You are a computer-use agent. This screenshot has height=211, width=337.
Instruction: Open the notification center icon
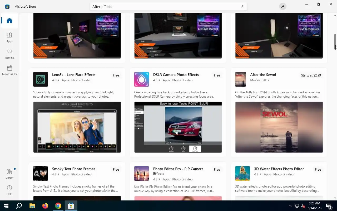tap(329, 206)
